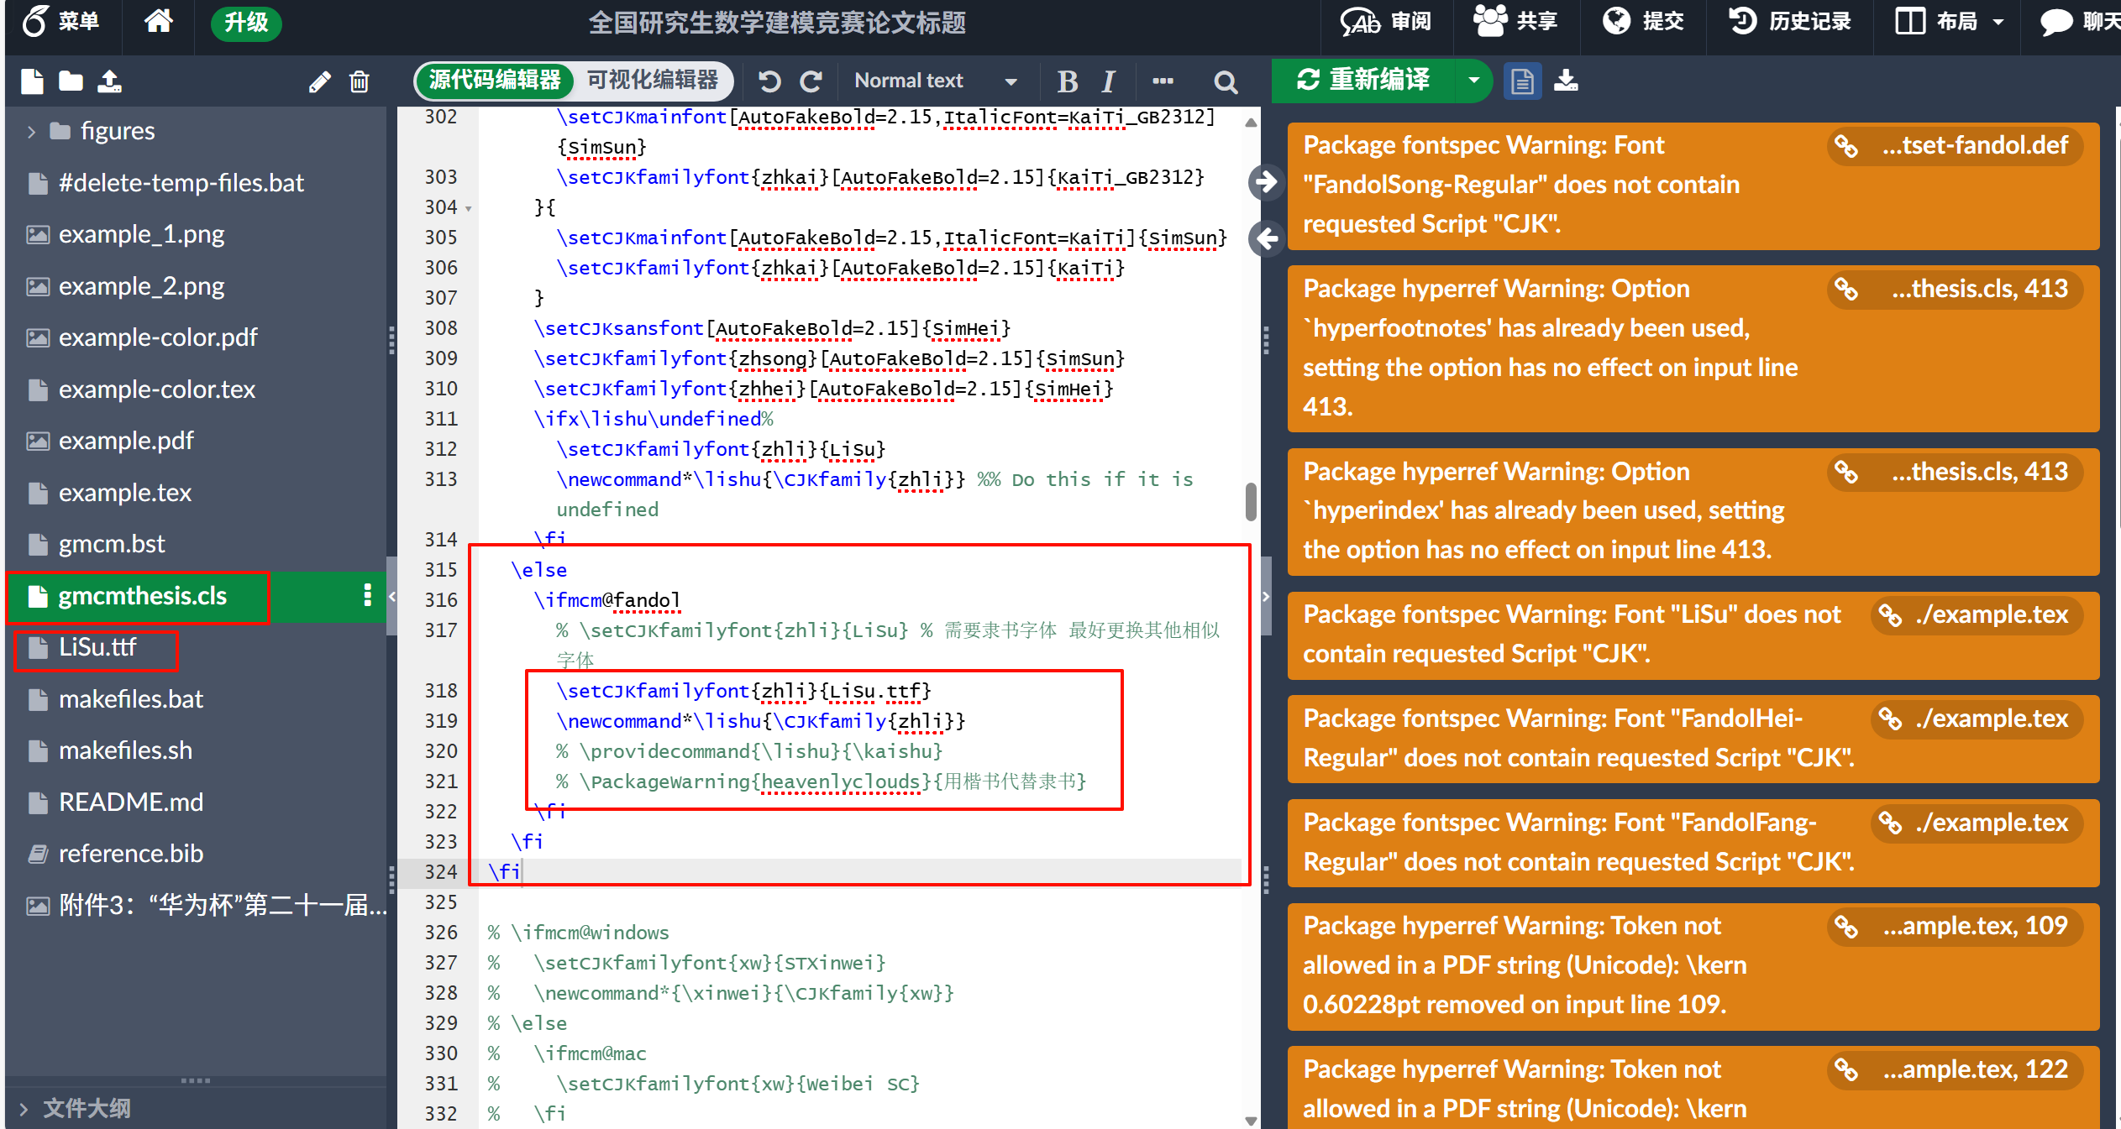
Task: Click the project title text
Action: pos(777,23)
